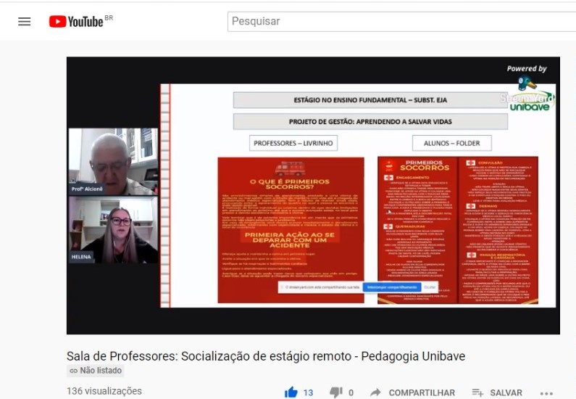
Task: Click the ALUNOS – FOLDER label box
Action: click(451, 143)
